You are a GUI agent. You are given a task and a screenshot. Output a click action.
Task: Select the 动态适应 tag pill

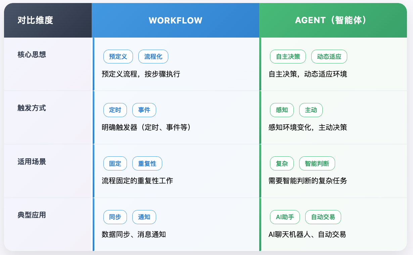pyautogui.click(x=329, y=57)
